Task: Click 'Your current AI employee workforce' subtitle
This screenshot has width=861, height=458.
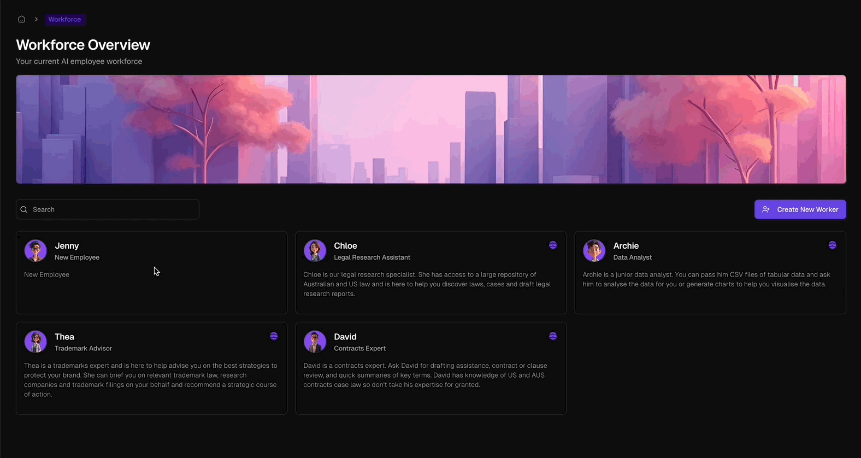Action: [79, 61]
